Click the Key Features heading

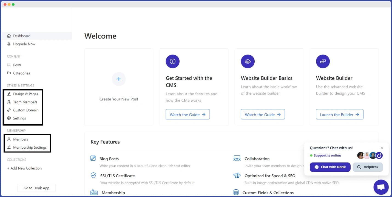pyautogui.click(x=105, y=142)
